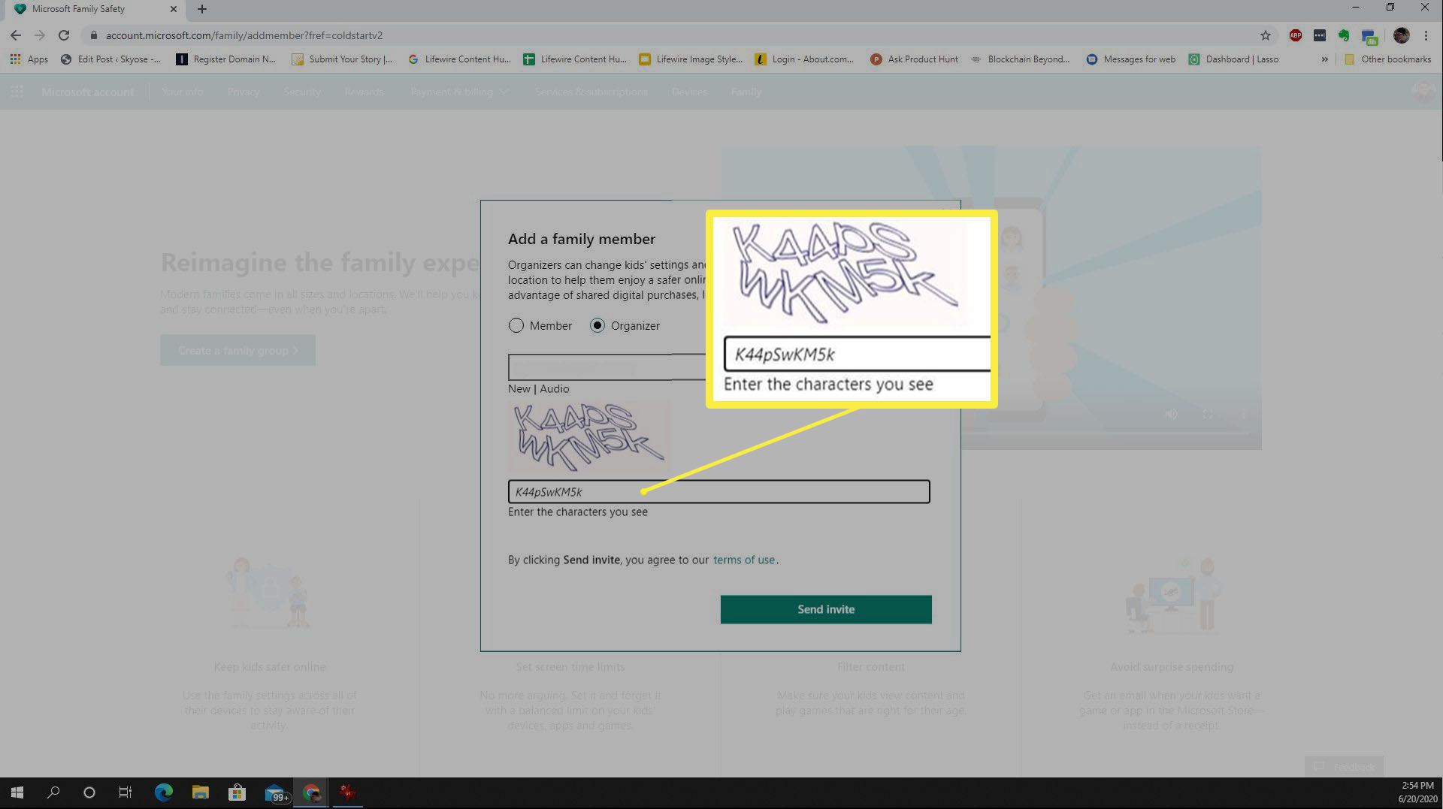This screenshot has width=1443, height=809.
Task: Open the Rewards tab
Action: click(364, 92)
